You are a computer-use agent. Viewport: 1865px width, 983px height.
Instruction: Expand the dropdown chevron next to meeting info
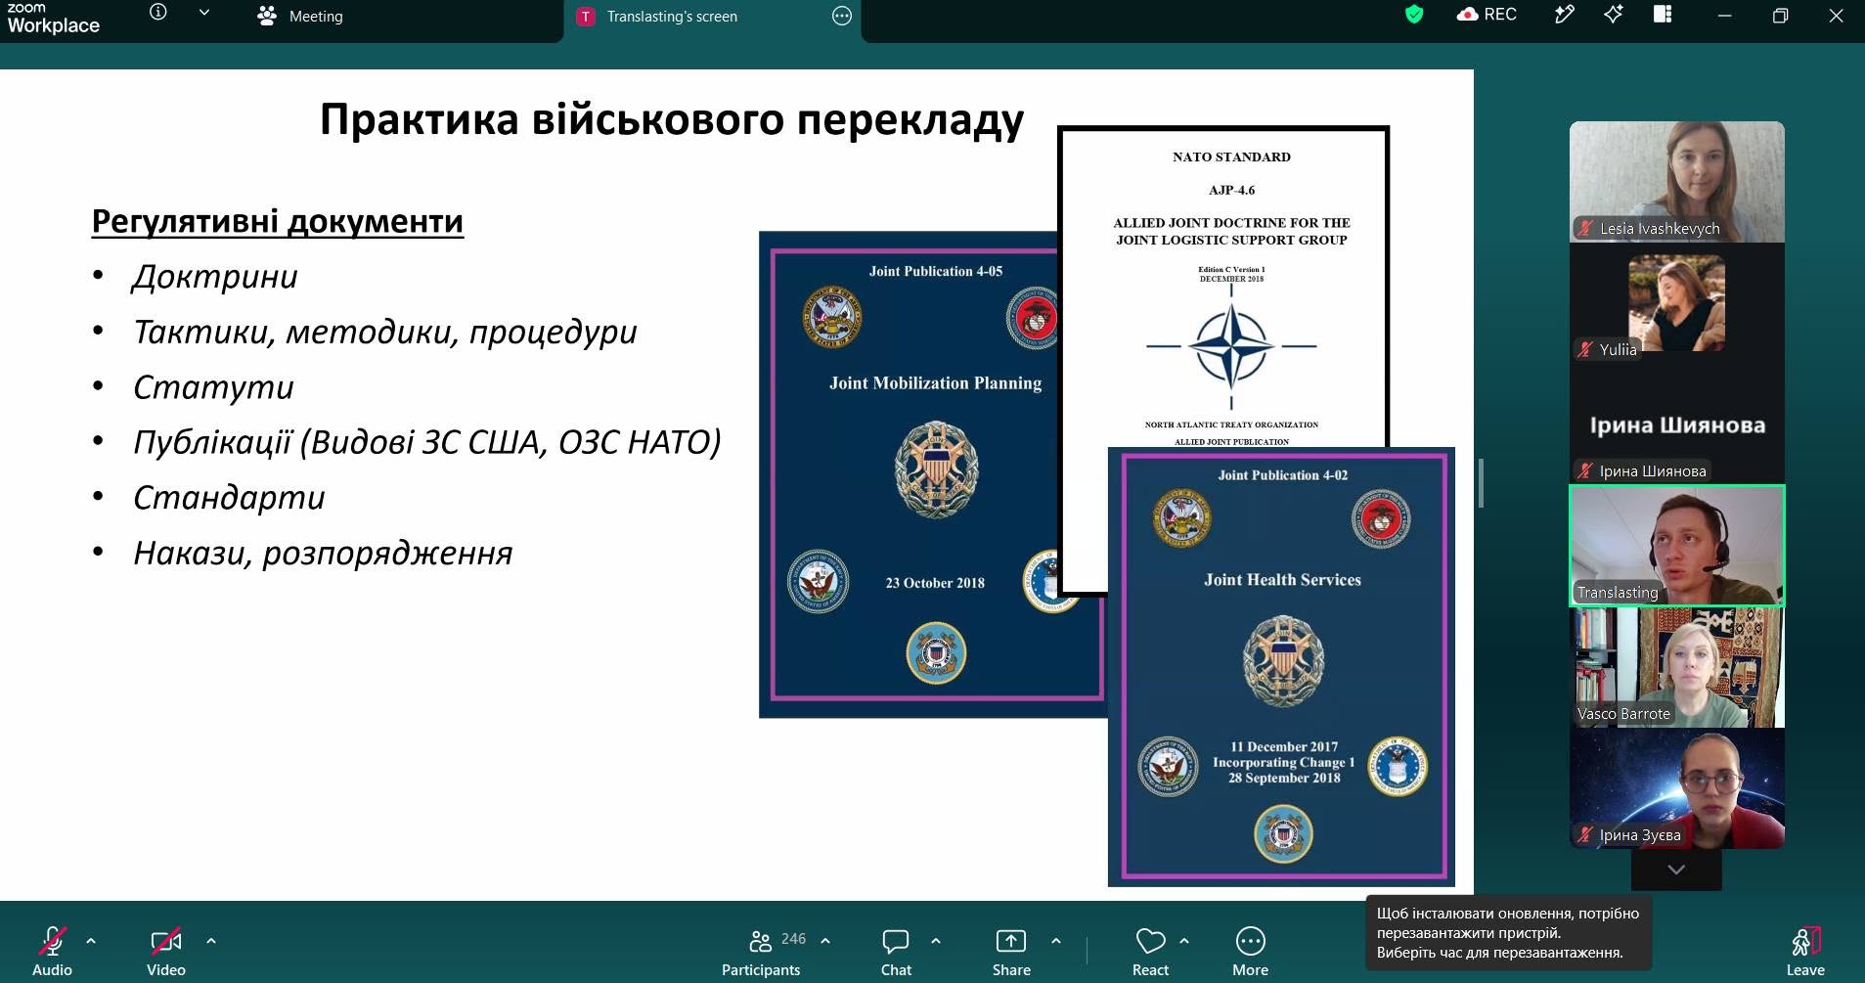pos(203,13)
